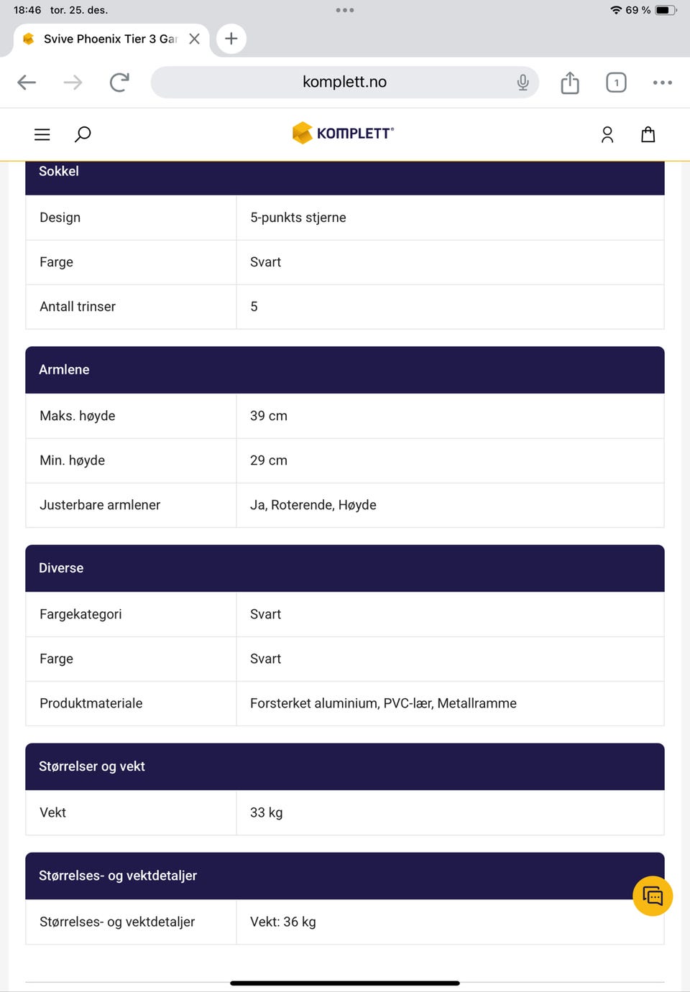This screenshot has width=690, height=992.
Task: Reload the current page
Action: tap(119, 83)
